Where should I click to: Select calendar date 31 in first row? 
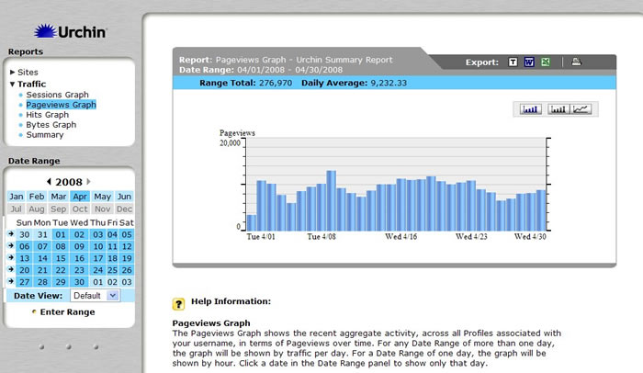(42, 234)
